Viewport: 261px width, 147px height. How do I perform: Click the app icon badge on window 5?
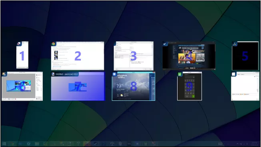coord(234,44)
